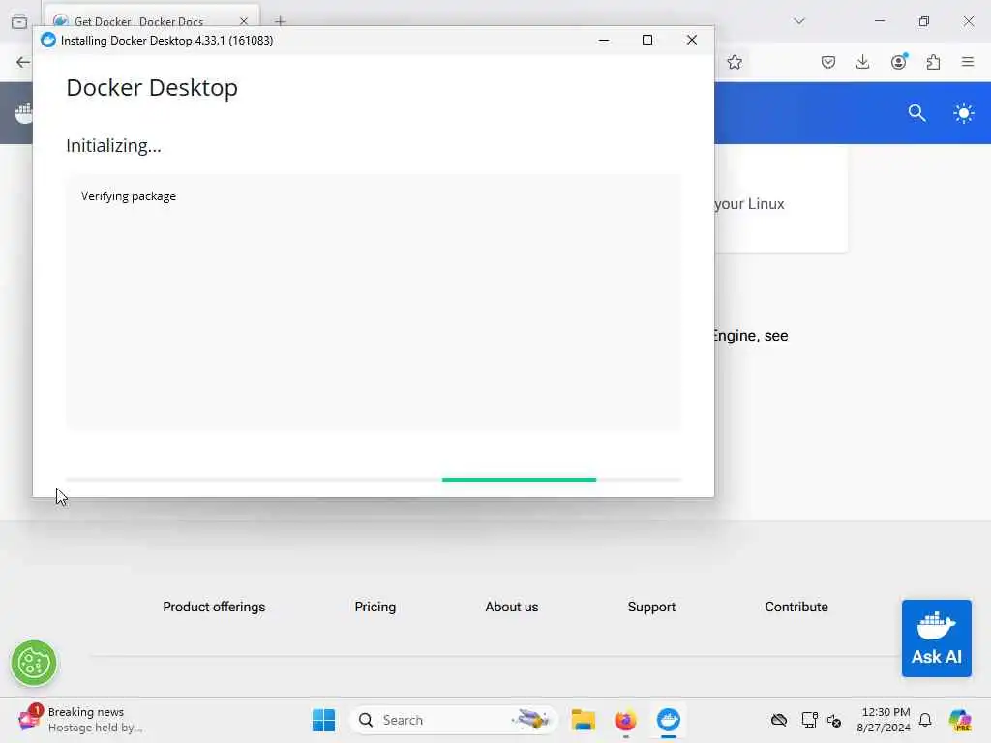Click the Docker Docs search magnifier icon
This screenshot has height=743, width=991.
[916, 113]
